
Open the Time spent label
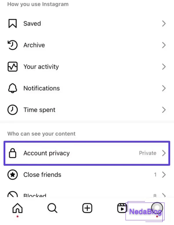(x=39, y=110)
